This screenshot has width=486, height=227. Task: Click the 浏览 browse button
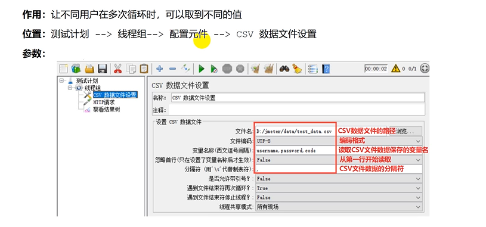405,131
